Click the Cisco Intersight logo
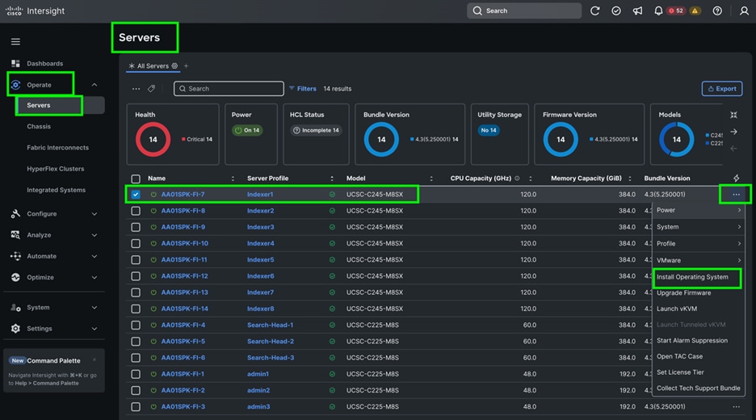Image resolution: width=756 pixels, height=420 pixels. coord(35,10)
